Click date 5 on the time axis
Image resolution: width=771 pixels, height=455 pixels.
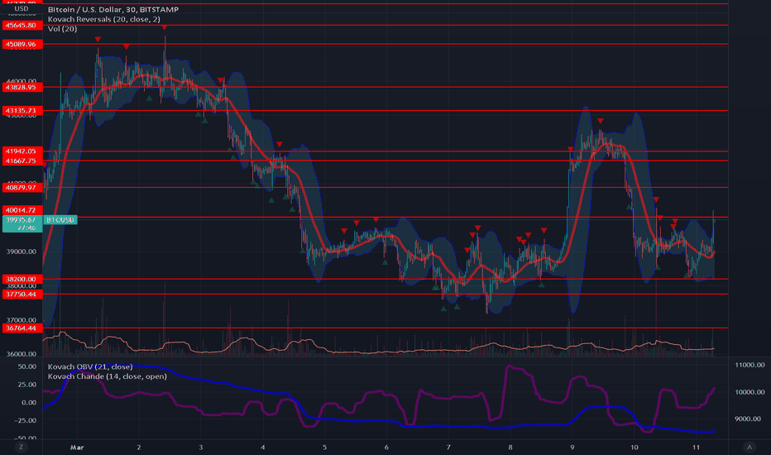324,448
